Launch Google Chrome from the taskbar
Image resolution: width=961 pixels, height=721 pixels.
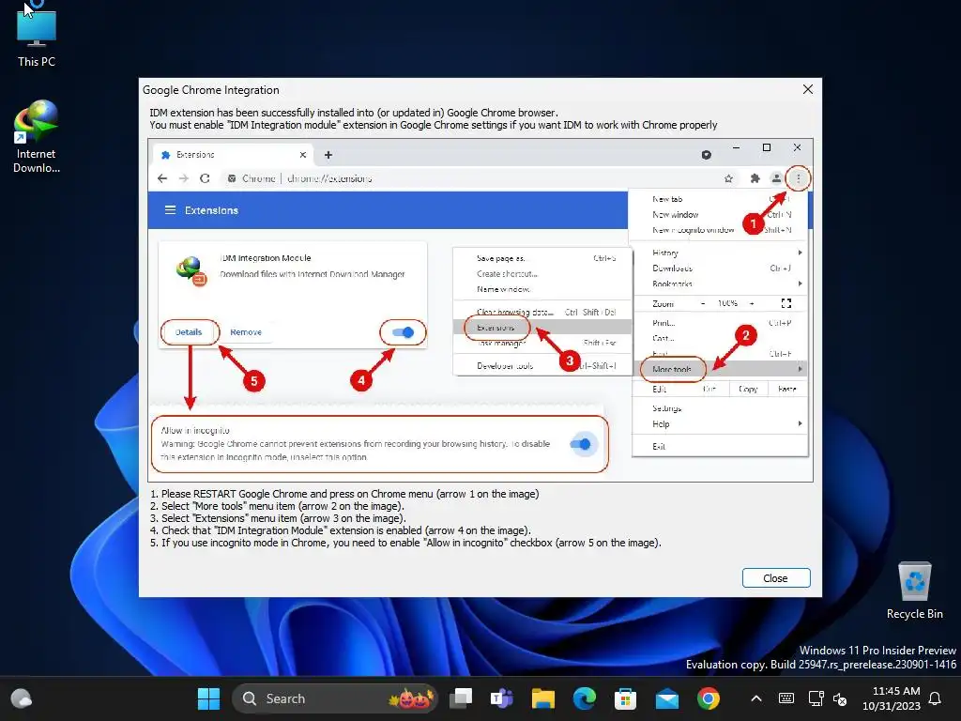click(708, 698)
